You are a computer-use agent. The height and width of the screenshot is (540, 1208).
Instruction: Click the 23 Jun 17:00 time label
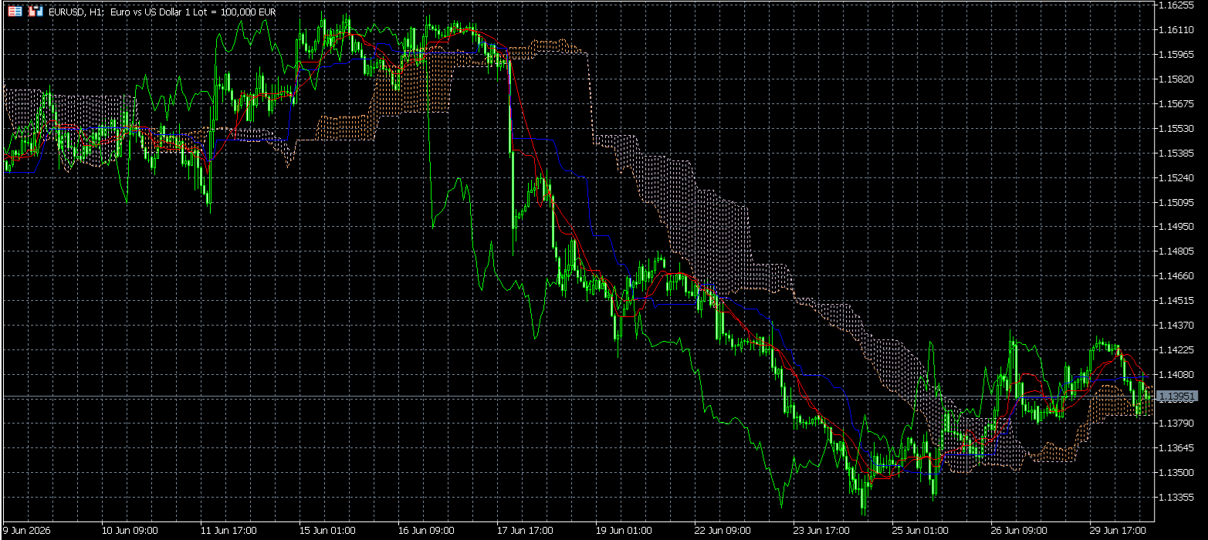(x=822, y=531)
